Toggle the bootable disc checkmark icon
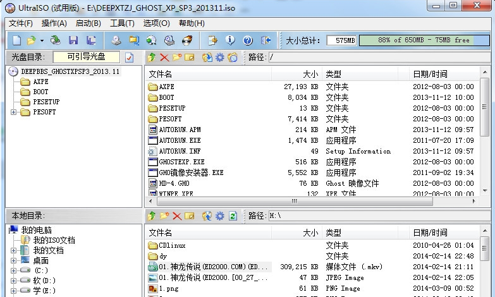The height and width of the screenshot is (297, 495). point(129,58)
